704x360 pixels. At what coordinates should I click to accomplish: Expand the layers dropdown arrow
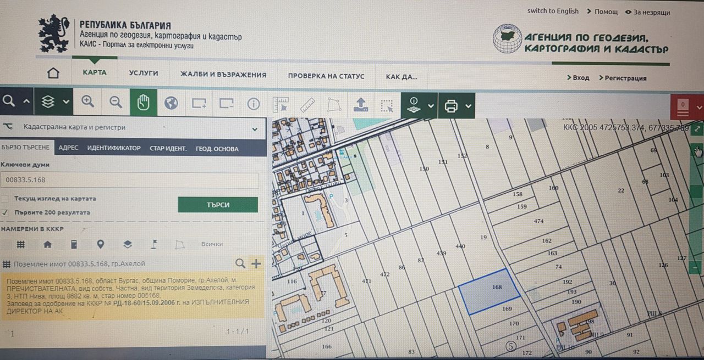point(66,102)
